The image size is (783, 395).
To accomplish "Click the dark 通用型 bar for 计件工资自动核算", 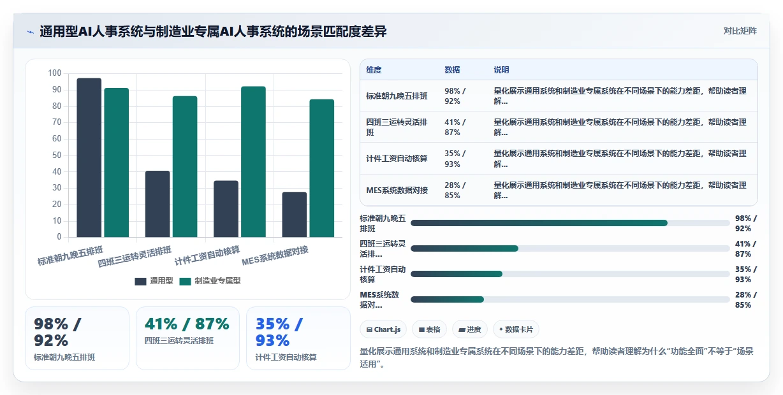I will [x=226, y=209].
